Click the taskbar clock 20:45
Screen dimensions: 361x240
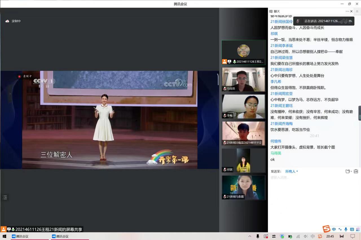tap(330, 236)
